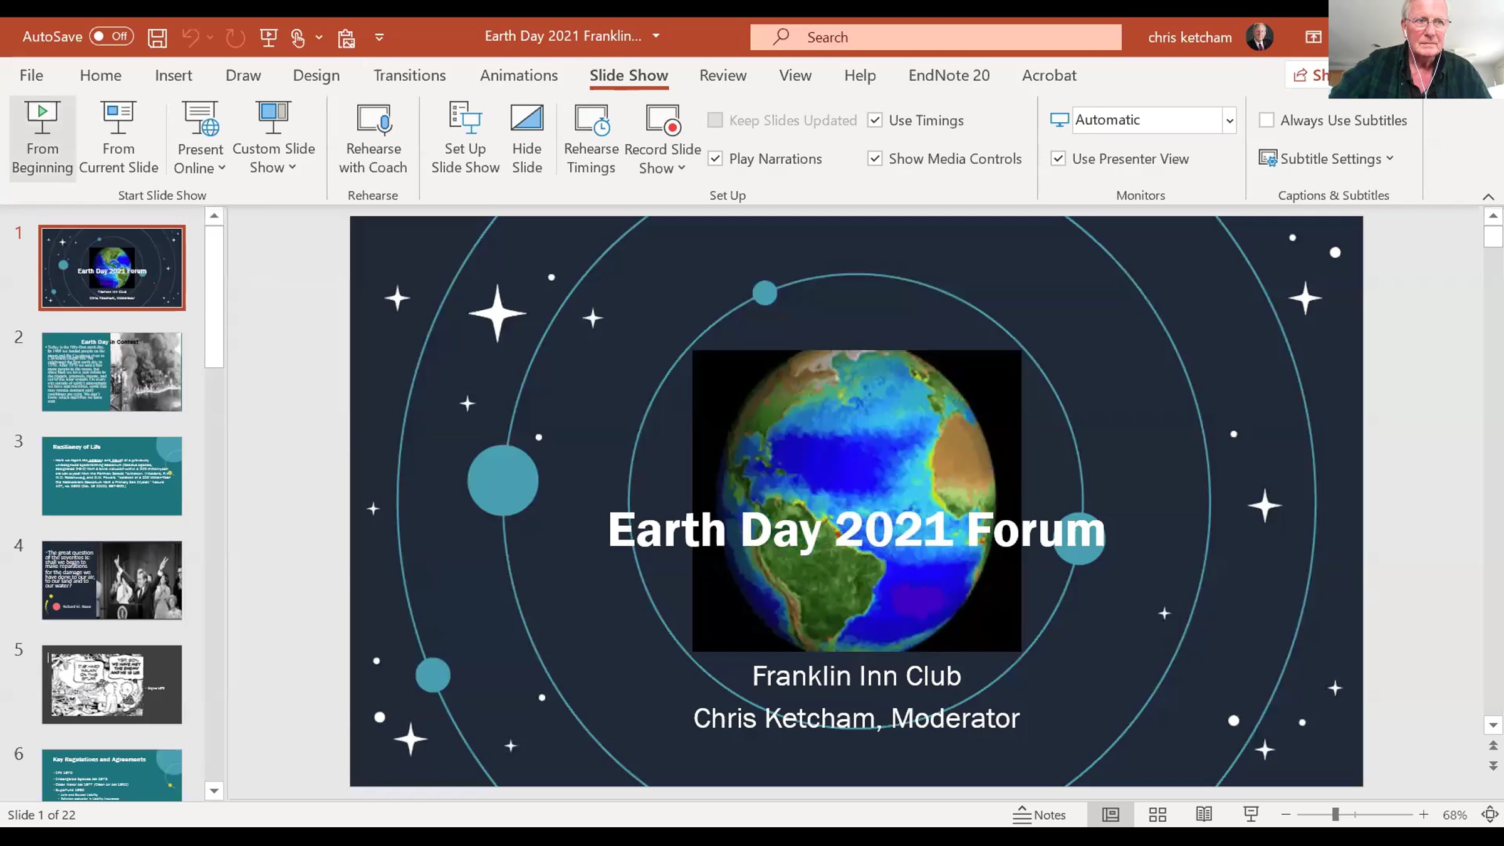Select slide 2 thumbnail Earth Day in Context
Image resolution: width=1504 pixels, height=846 pixels.
pyautogui.click(x=112, y=372)
